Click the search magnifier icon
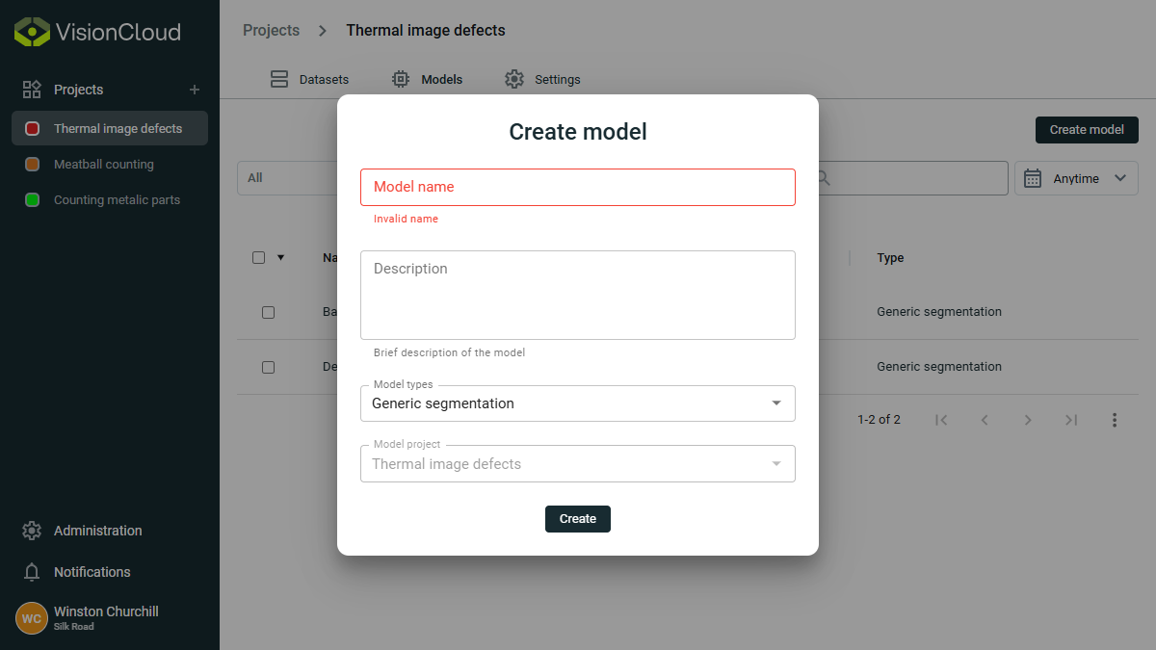1156x650 pixels. [823, 177]
